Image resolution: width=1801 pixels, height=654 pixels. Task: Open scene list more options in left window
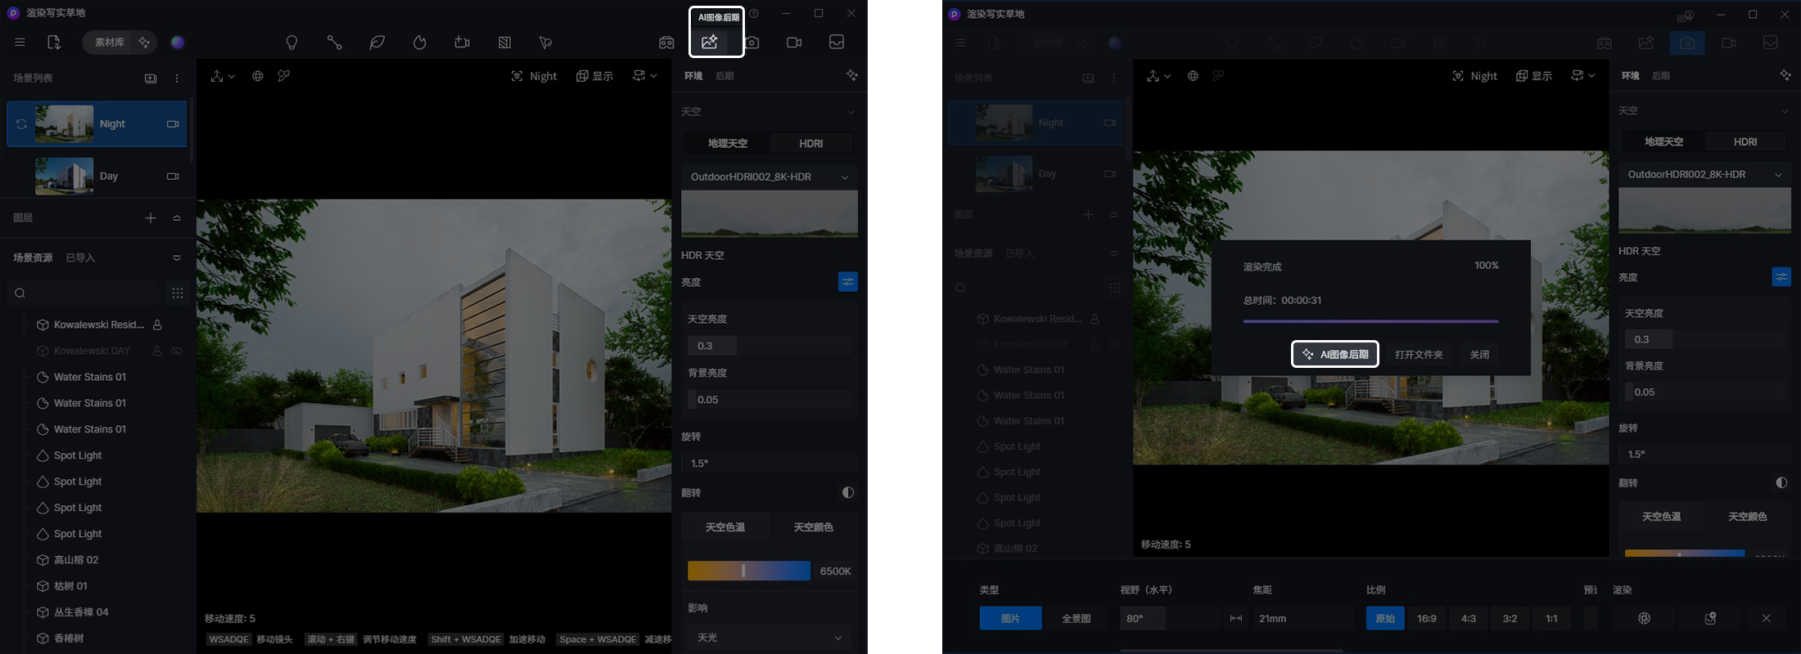(177, 78)
